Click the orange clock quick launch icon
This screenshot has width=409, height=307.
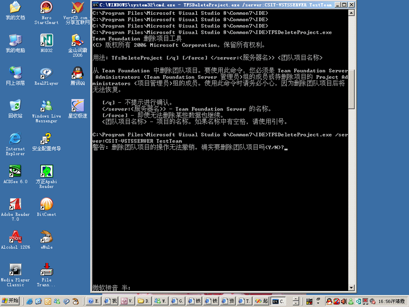pos(48,301)
